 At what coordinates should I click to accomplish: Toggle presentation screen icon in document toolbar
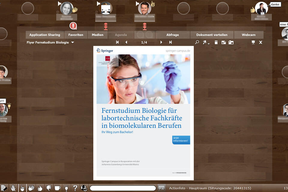(253, 43)
